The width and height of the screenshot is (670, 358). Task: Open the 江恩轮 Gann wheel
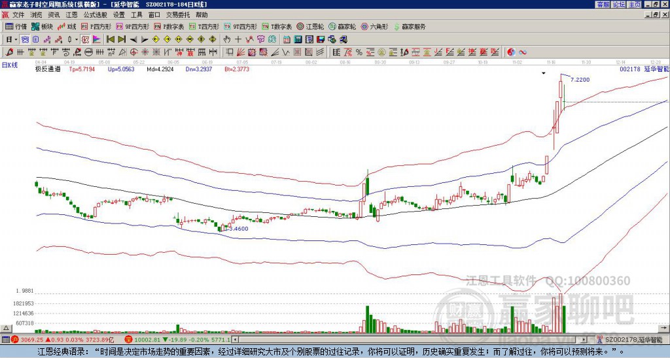coord(310,26)
